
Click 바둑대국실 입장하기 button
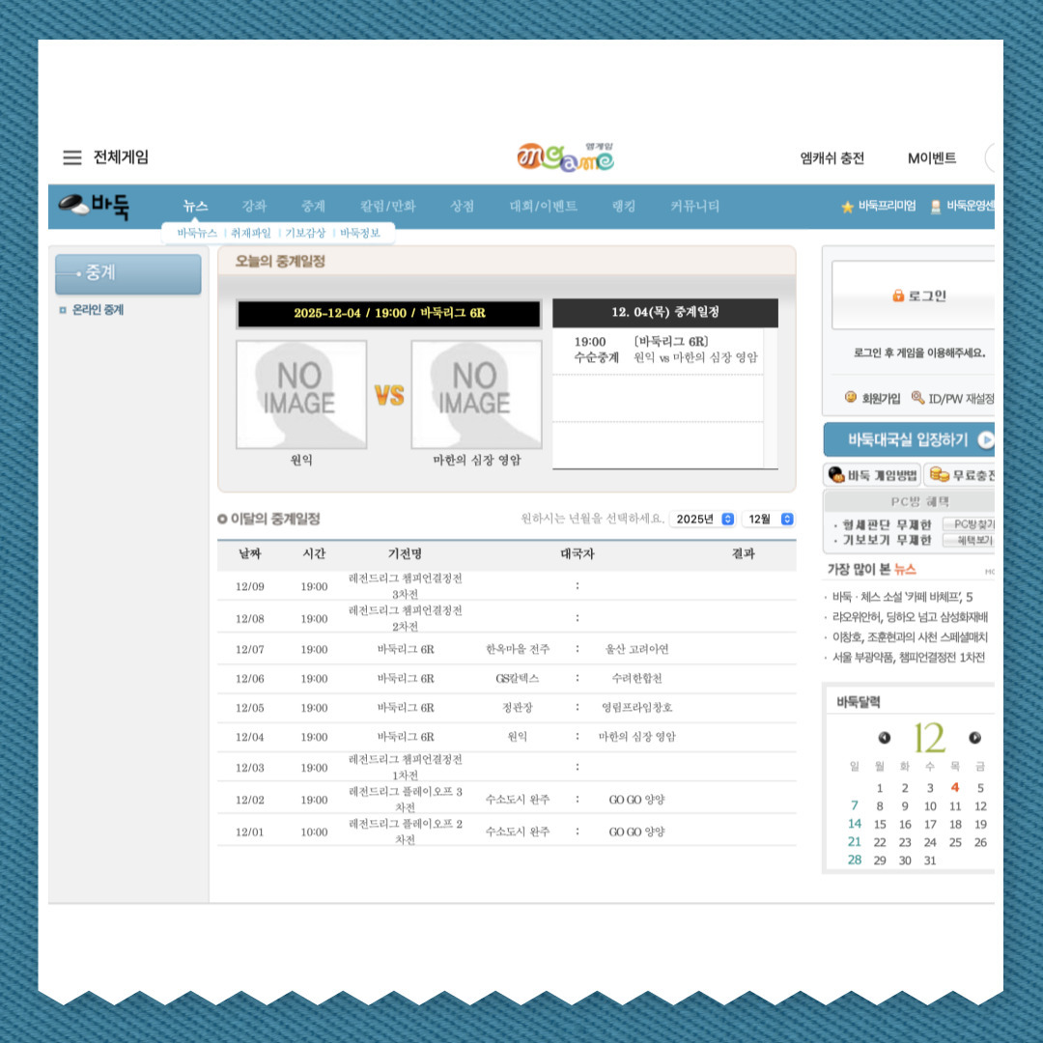pos(909,439)
